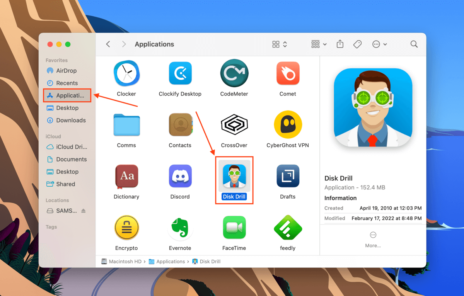
Task: Eject the SAMS... drive
Action: [x=84, y=211]
